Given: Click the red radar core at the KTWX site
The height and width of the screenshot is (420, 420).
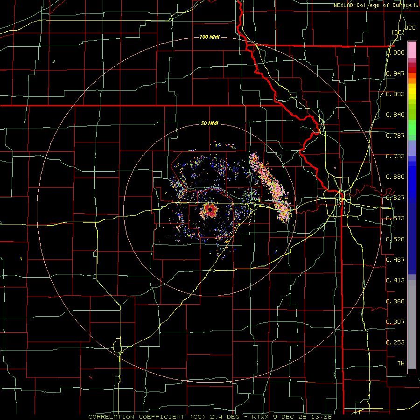Looking at the screenshot, I should (x=210, y=210).
